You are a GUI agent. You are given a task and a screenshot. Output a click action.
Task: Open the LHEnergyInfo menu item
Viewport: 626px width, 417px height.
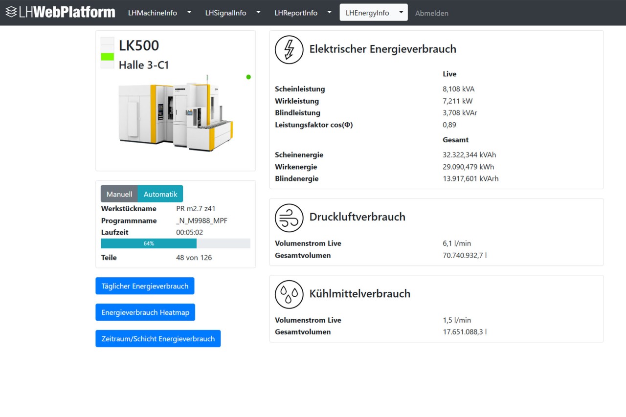[x=367, y=13]
